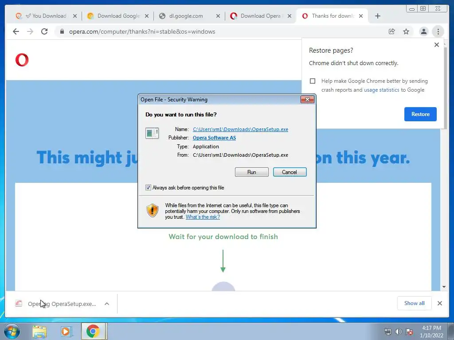The height and width of the screenshot is (340, 454).
Task: Open the usage statistics link
Action: point(381,90)
